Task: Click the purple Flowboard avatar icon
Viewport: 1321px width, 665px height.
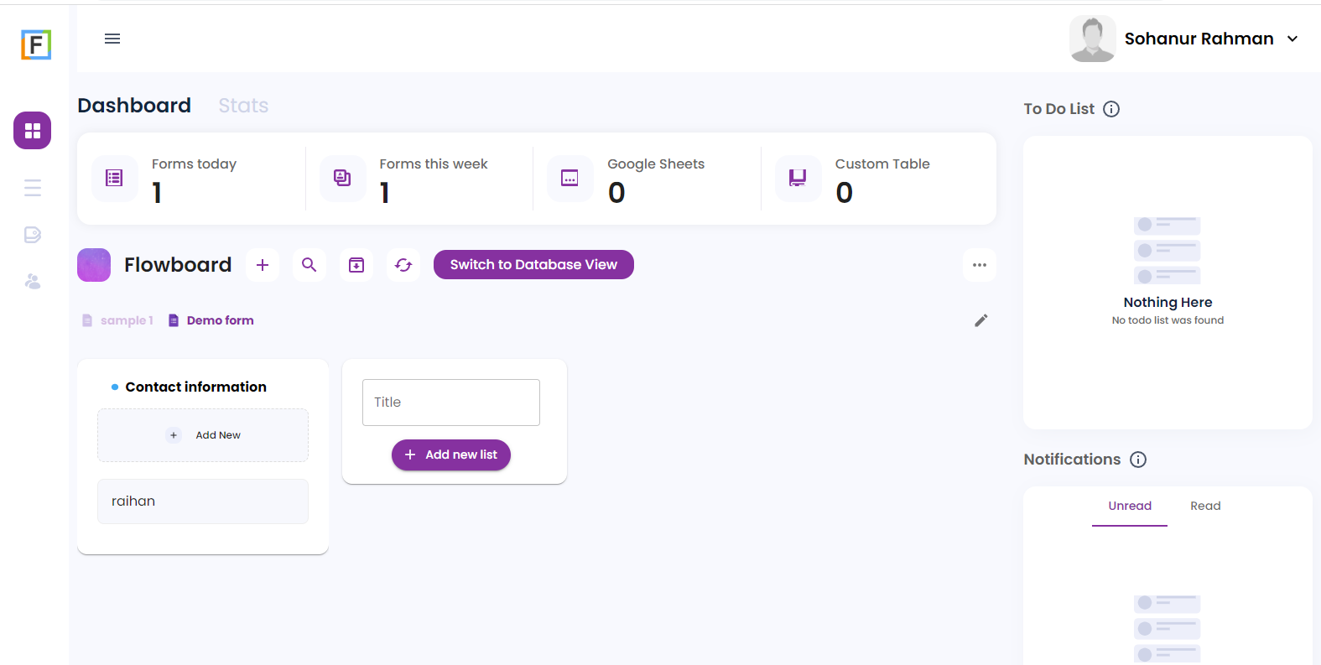Action: [94, 265]
